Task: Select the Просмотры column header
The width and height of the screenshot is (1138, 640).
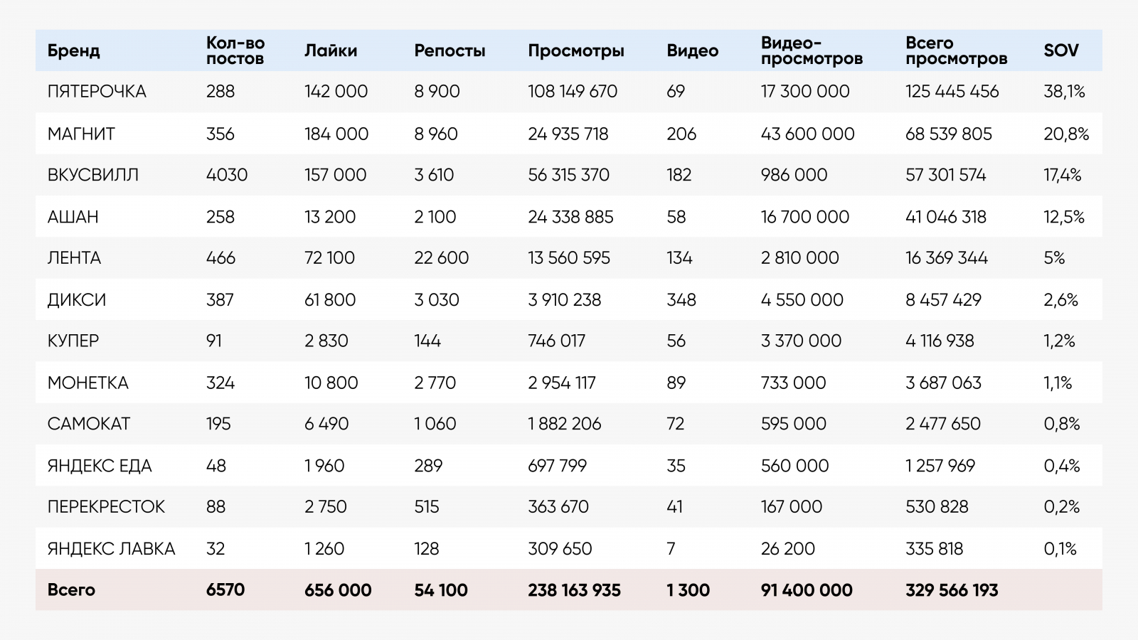Action: pos(576,51)
